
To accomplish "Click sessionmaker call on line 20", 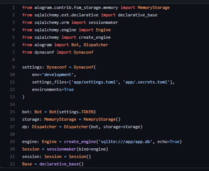I will pyautogui.click(x=61, y=149).
